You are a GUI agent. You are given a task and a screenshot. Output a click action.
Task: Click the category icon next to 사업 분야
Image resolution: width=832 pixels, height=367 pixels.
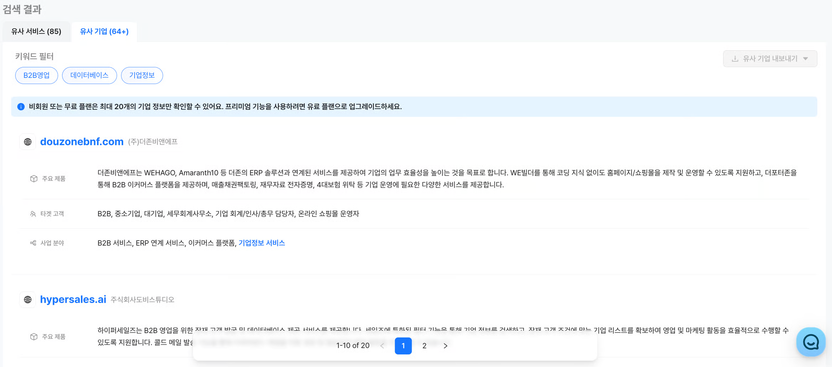pyautogui.click(x=33, y=243)
